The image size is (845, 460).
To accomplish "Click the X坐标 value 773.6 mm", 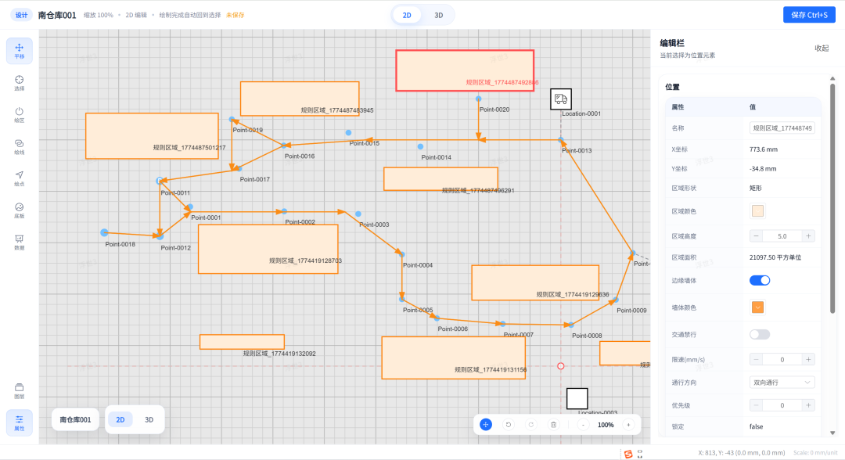I will click(763, 149).
